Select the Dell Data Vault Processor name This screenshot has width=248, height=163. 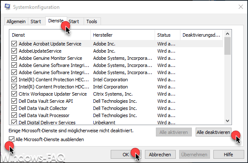pyautogui.click(x=44, y=115)
